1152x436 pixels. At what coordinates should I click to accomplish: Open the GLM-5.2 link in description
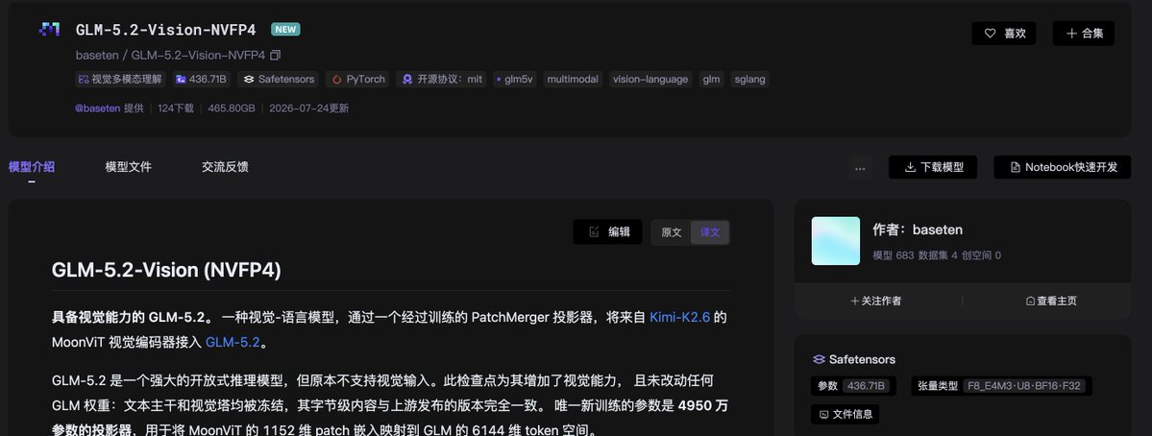tap(233, 342)
